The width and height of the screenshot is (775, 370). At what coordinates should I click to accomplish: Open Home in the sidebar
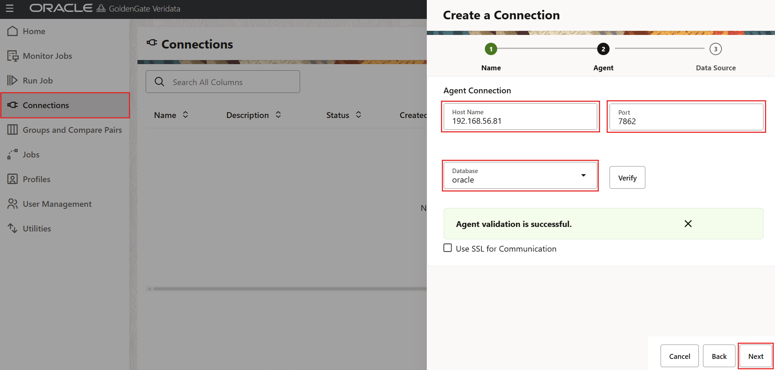click(65, 31)
